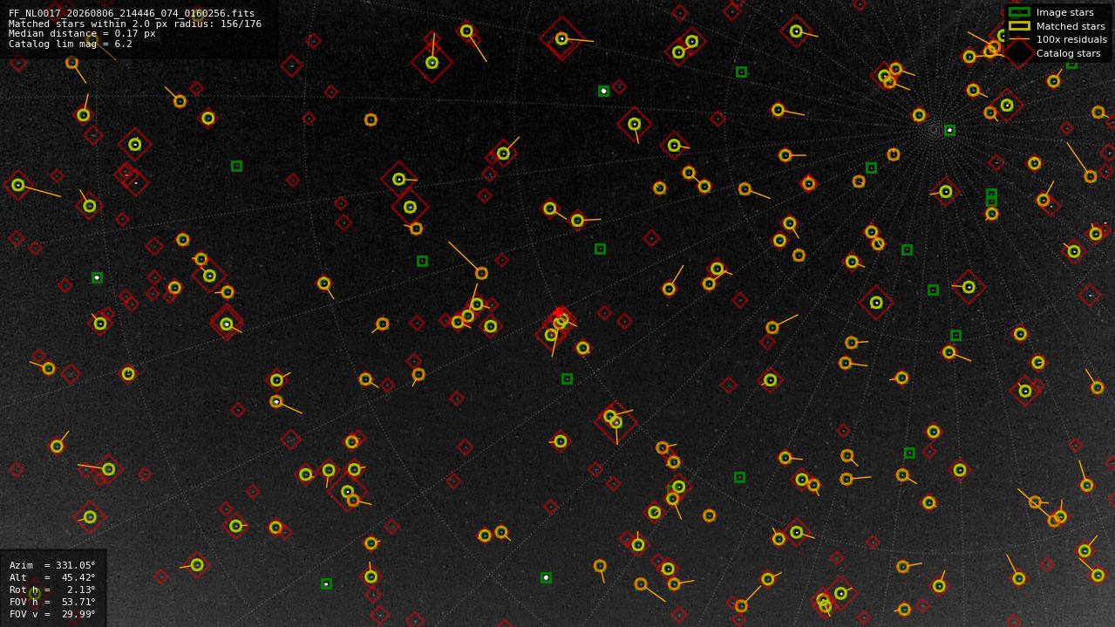Screen dimensions: 1115x627
Task: Click the red cross center marker
Action: pyautogui.click(x=558, y=312)
